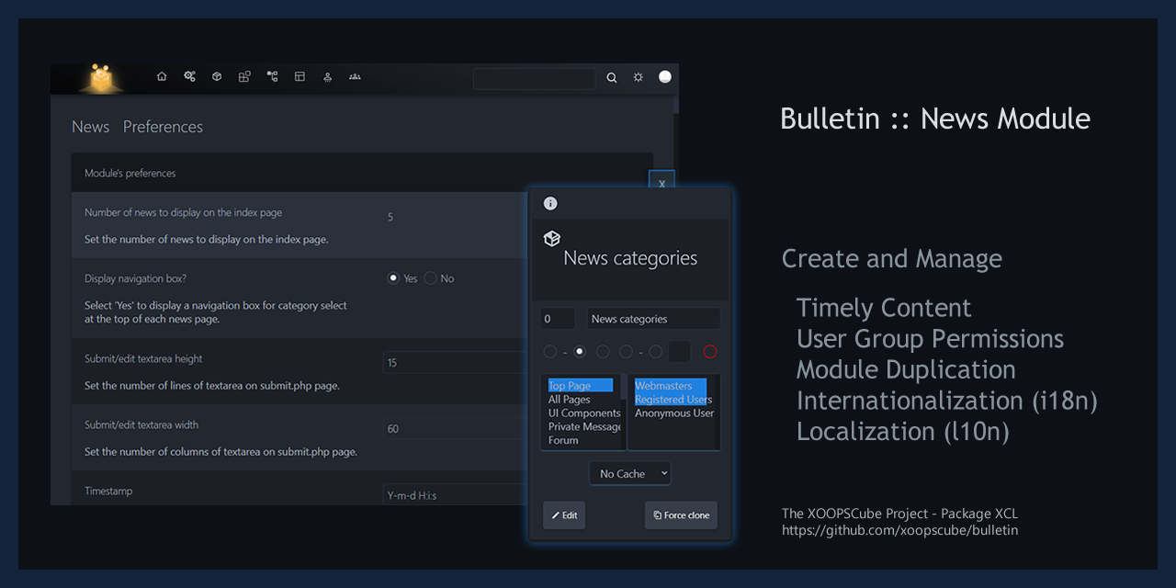Open the info icon on the News categories dialog
Image resolution: width=1176 pixels, height=588 pixels.
[x=549, y=203]
